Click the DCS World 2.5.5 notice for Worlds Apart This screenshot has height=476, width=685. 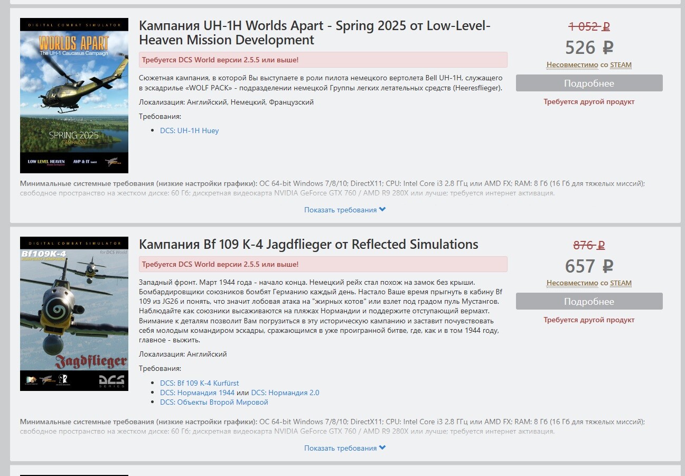323,60
